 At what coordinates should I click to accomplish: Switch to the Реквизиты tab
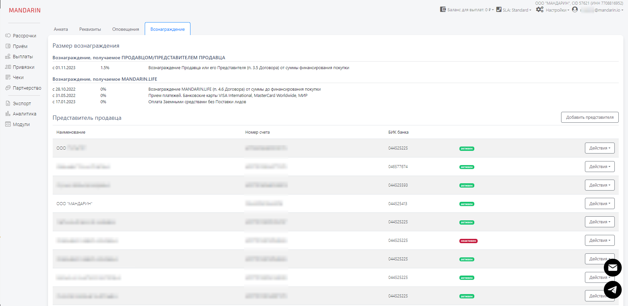(x=90, y=29)
